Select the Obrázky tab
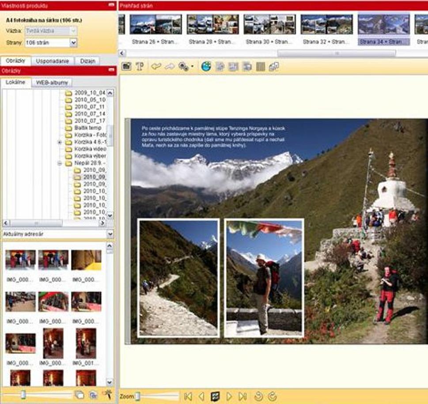The height and width of the screenshot is (404, 428). [x=15, y=61]
